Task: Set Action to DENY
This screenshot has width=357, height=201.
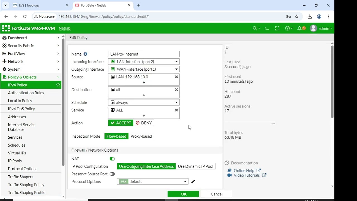Action: pyautogui.click(x=144, y=123)
